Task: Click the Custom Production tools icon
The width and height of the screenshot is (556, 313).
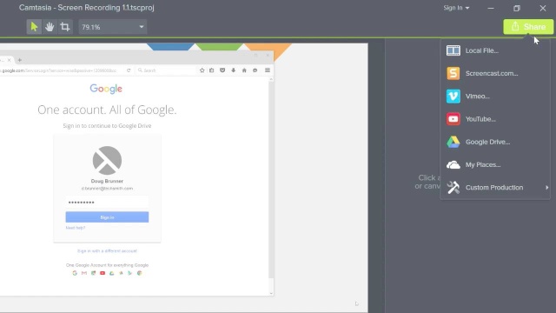Action: 453,188
